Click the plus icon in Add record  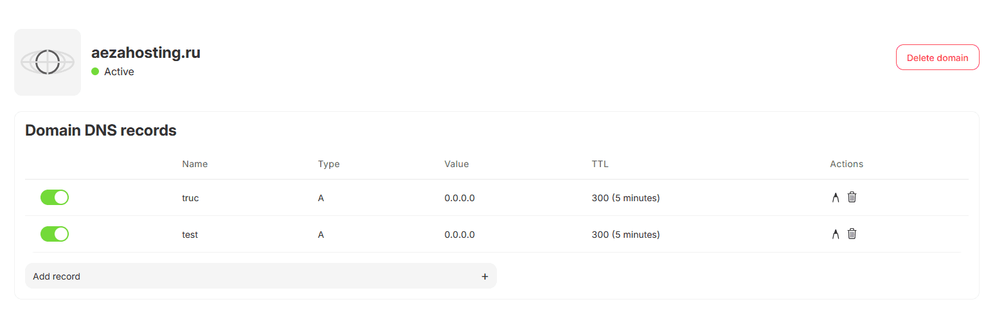485,276
